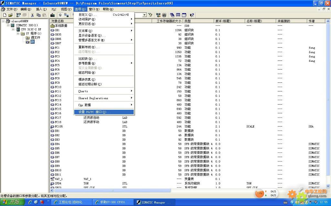
Task: Expand the 参考数据 submenu
Action: (104, 63)
